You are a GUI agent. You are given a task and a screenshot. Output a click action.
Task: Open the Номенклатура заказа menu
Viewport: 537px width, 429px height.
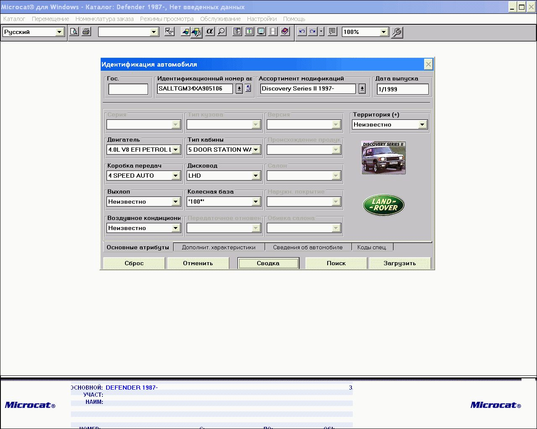click(104, 19)
